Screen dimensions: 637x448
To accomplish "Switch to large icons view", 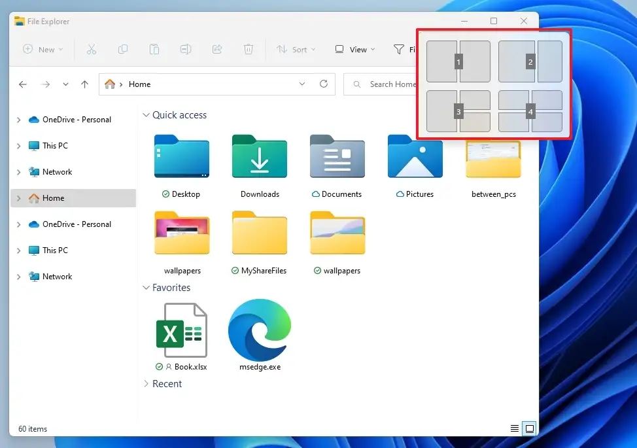I will point(530,428).
